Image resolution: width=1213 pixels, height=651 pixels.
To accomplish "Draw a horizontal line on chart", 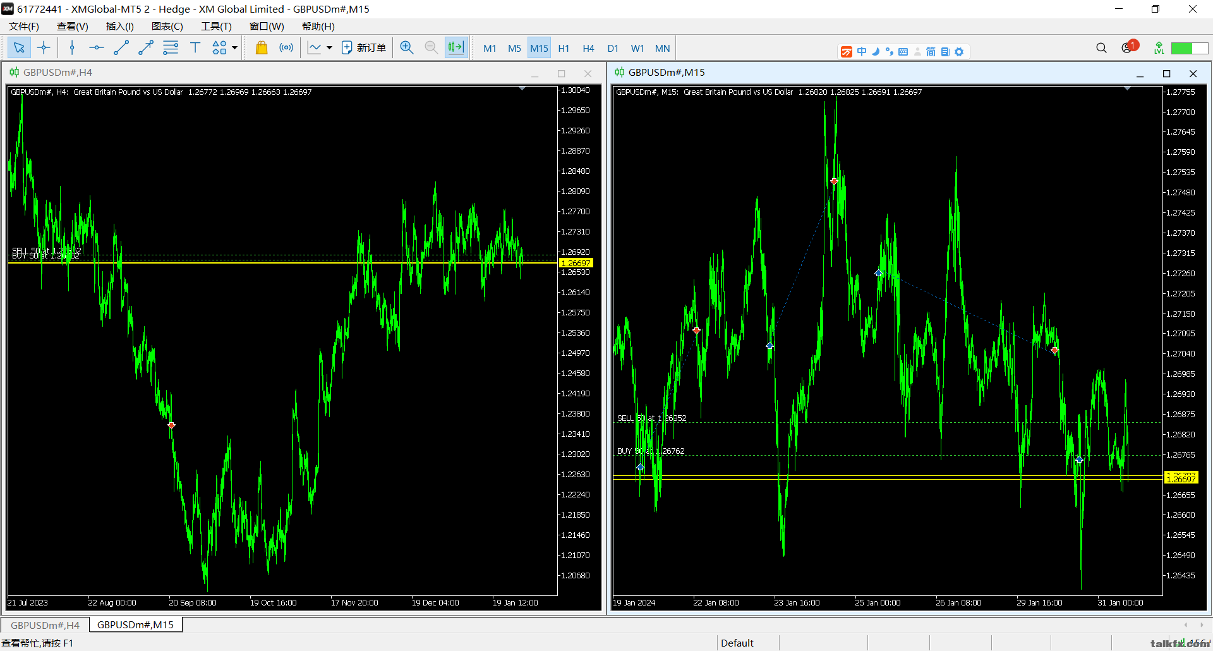I will coord(97,48).
